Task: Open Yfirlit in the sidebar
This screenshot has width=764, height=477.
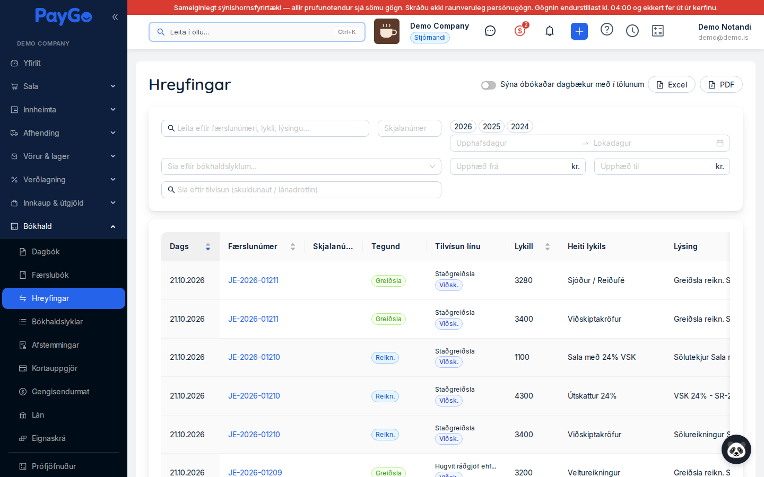Action: pos(64,63)
